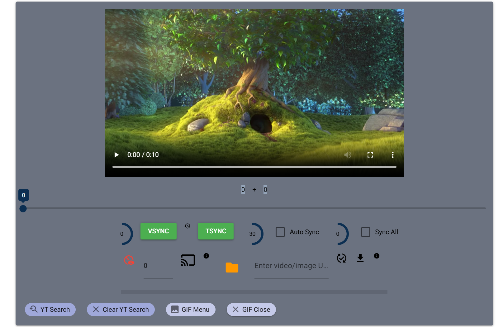Image resolution: width=503 pixels, height=327 pixels.
Task: Click the TSYNC button
Action: (x=216, y=231)
